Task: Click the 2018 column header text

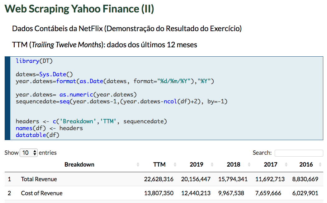Action: 234,165
